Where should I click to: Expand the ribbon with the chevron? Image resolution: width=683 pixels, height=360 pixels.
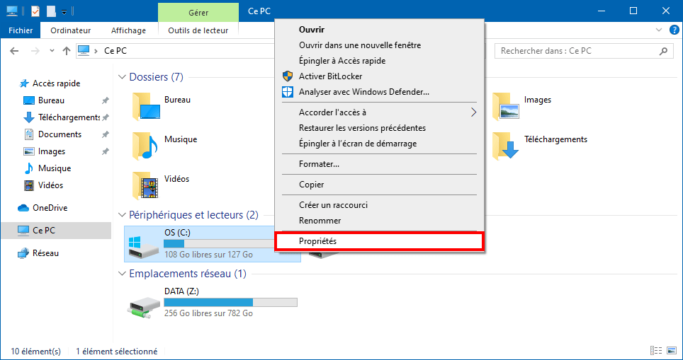click(x=658, y=30)
